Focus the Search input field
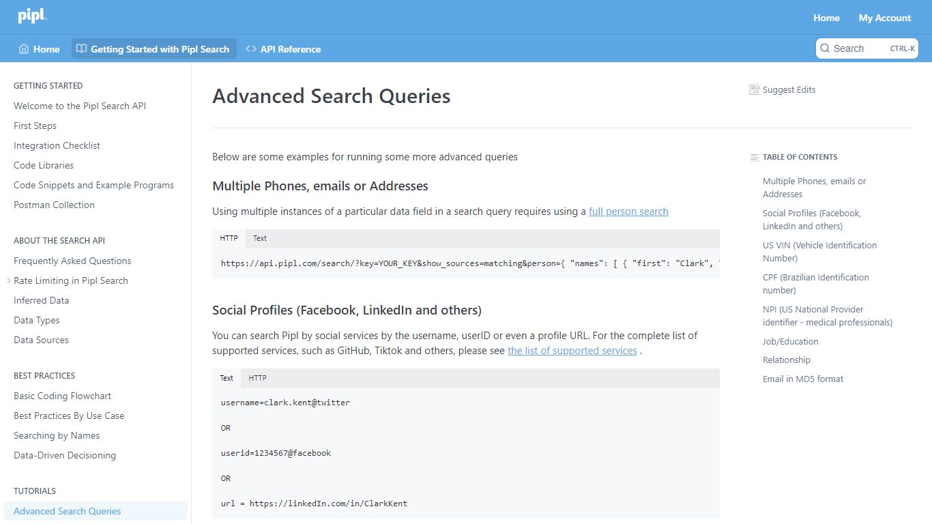The image size is (932, 524). (x=867, y=48)
